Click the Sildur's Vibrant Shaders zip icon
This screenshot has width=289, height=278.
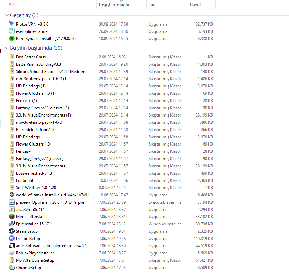click(x=12, y=72)
